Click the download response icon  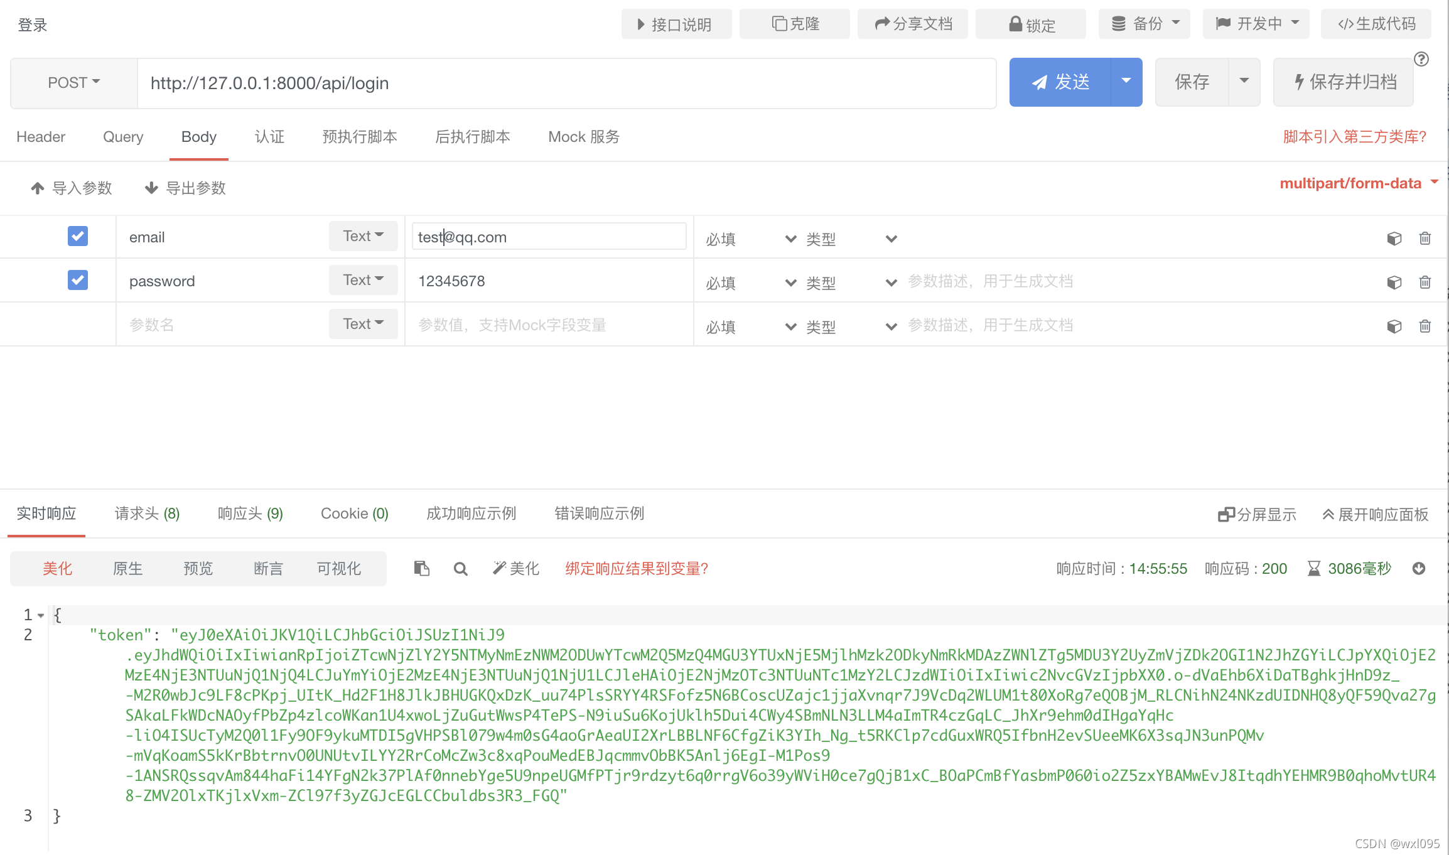(x=1419, y=569)
